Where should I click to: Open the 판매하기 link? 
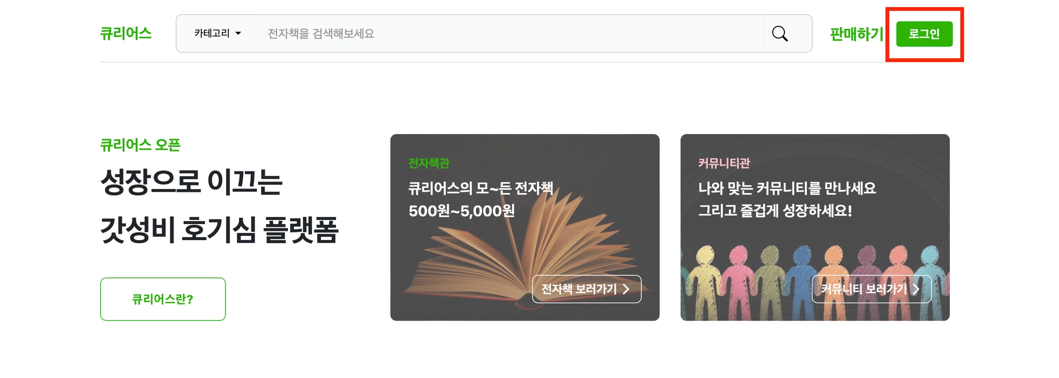point(857,34)
